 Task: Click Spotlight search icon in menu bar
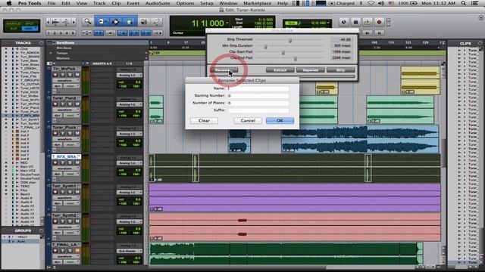click(463, 3)
